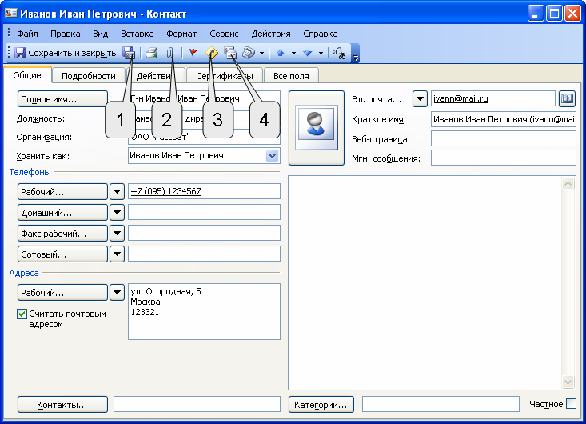Switch to the Подробности tab

[x=89, y=76]
